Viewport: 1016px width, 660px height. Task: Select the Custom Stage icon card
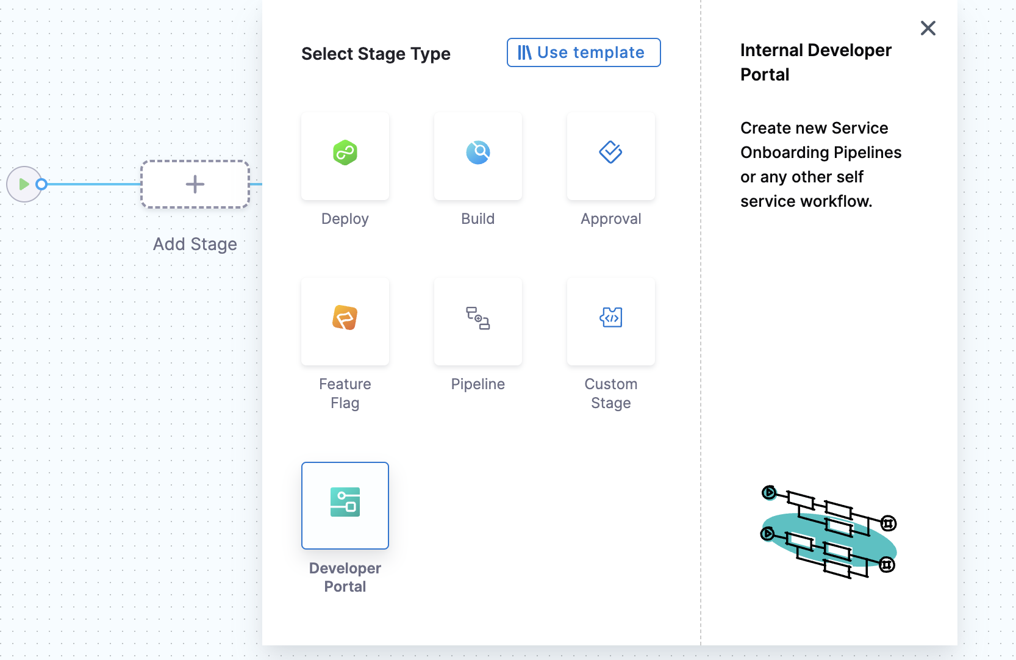point(610,321)
